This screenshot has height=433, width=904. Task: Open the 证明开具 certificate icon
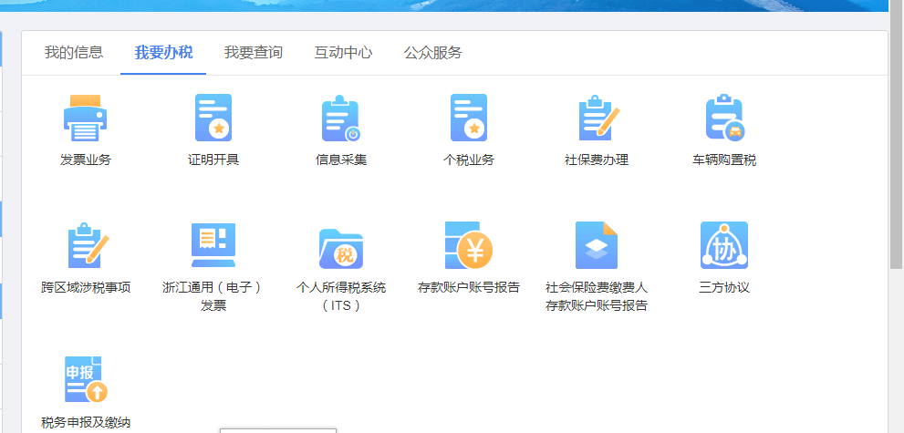click(213, 118)
